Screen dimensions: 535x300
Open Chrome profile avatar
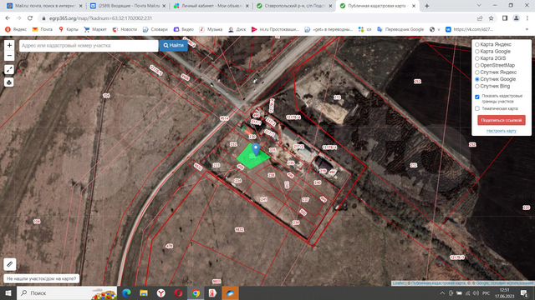coord(516,18)
